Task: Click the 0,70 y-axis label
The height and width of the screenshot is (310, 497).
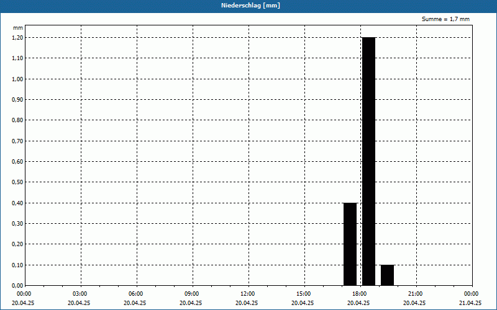Action: (17, 141)
